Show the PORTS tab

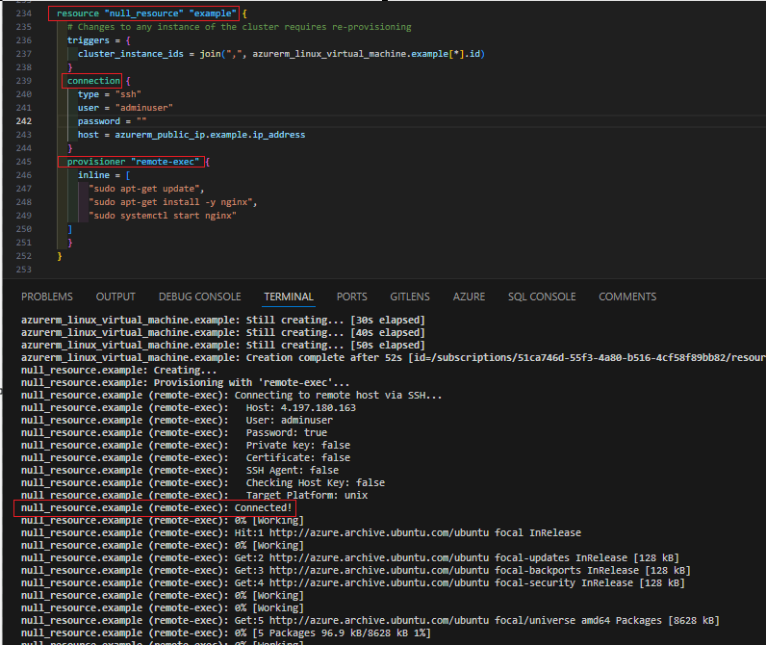[351, 297]
